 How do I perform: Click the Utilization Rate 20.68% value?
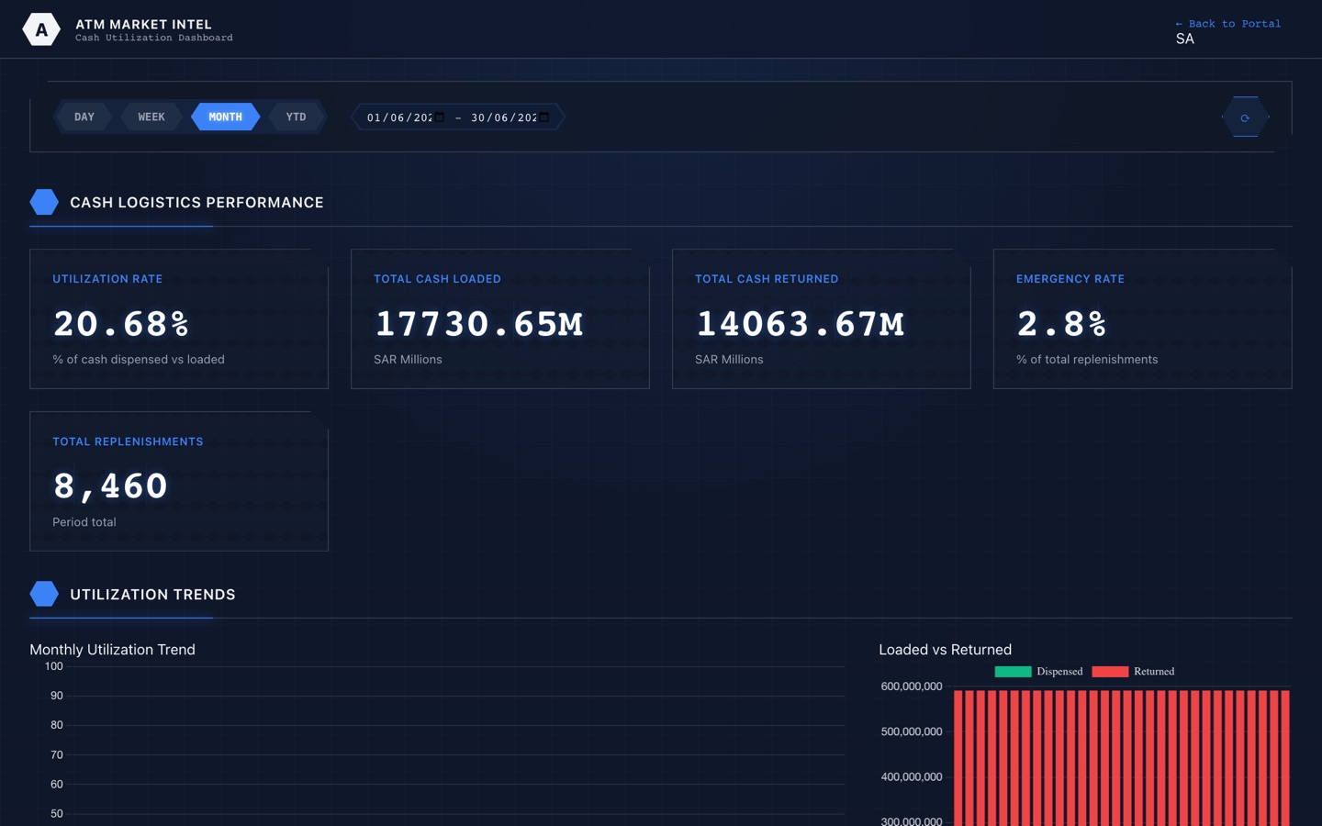tap(121, 323)
